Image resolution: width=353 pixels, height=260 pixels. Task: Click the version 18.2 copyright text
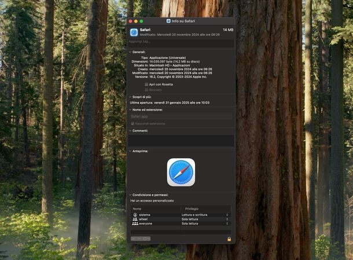(178, 77)
